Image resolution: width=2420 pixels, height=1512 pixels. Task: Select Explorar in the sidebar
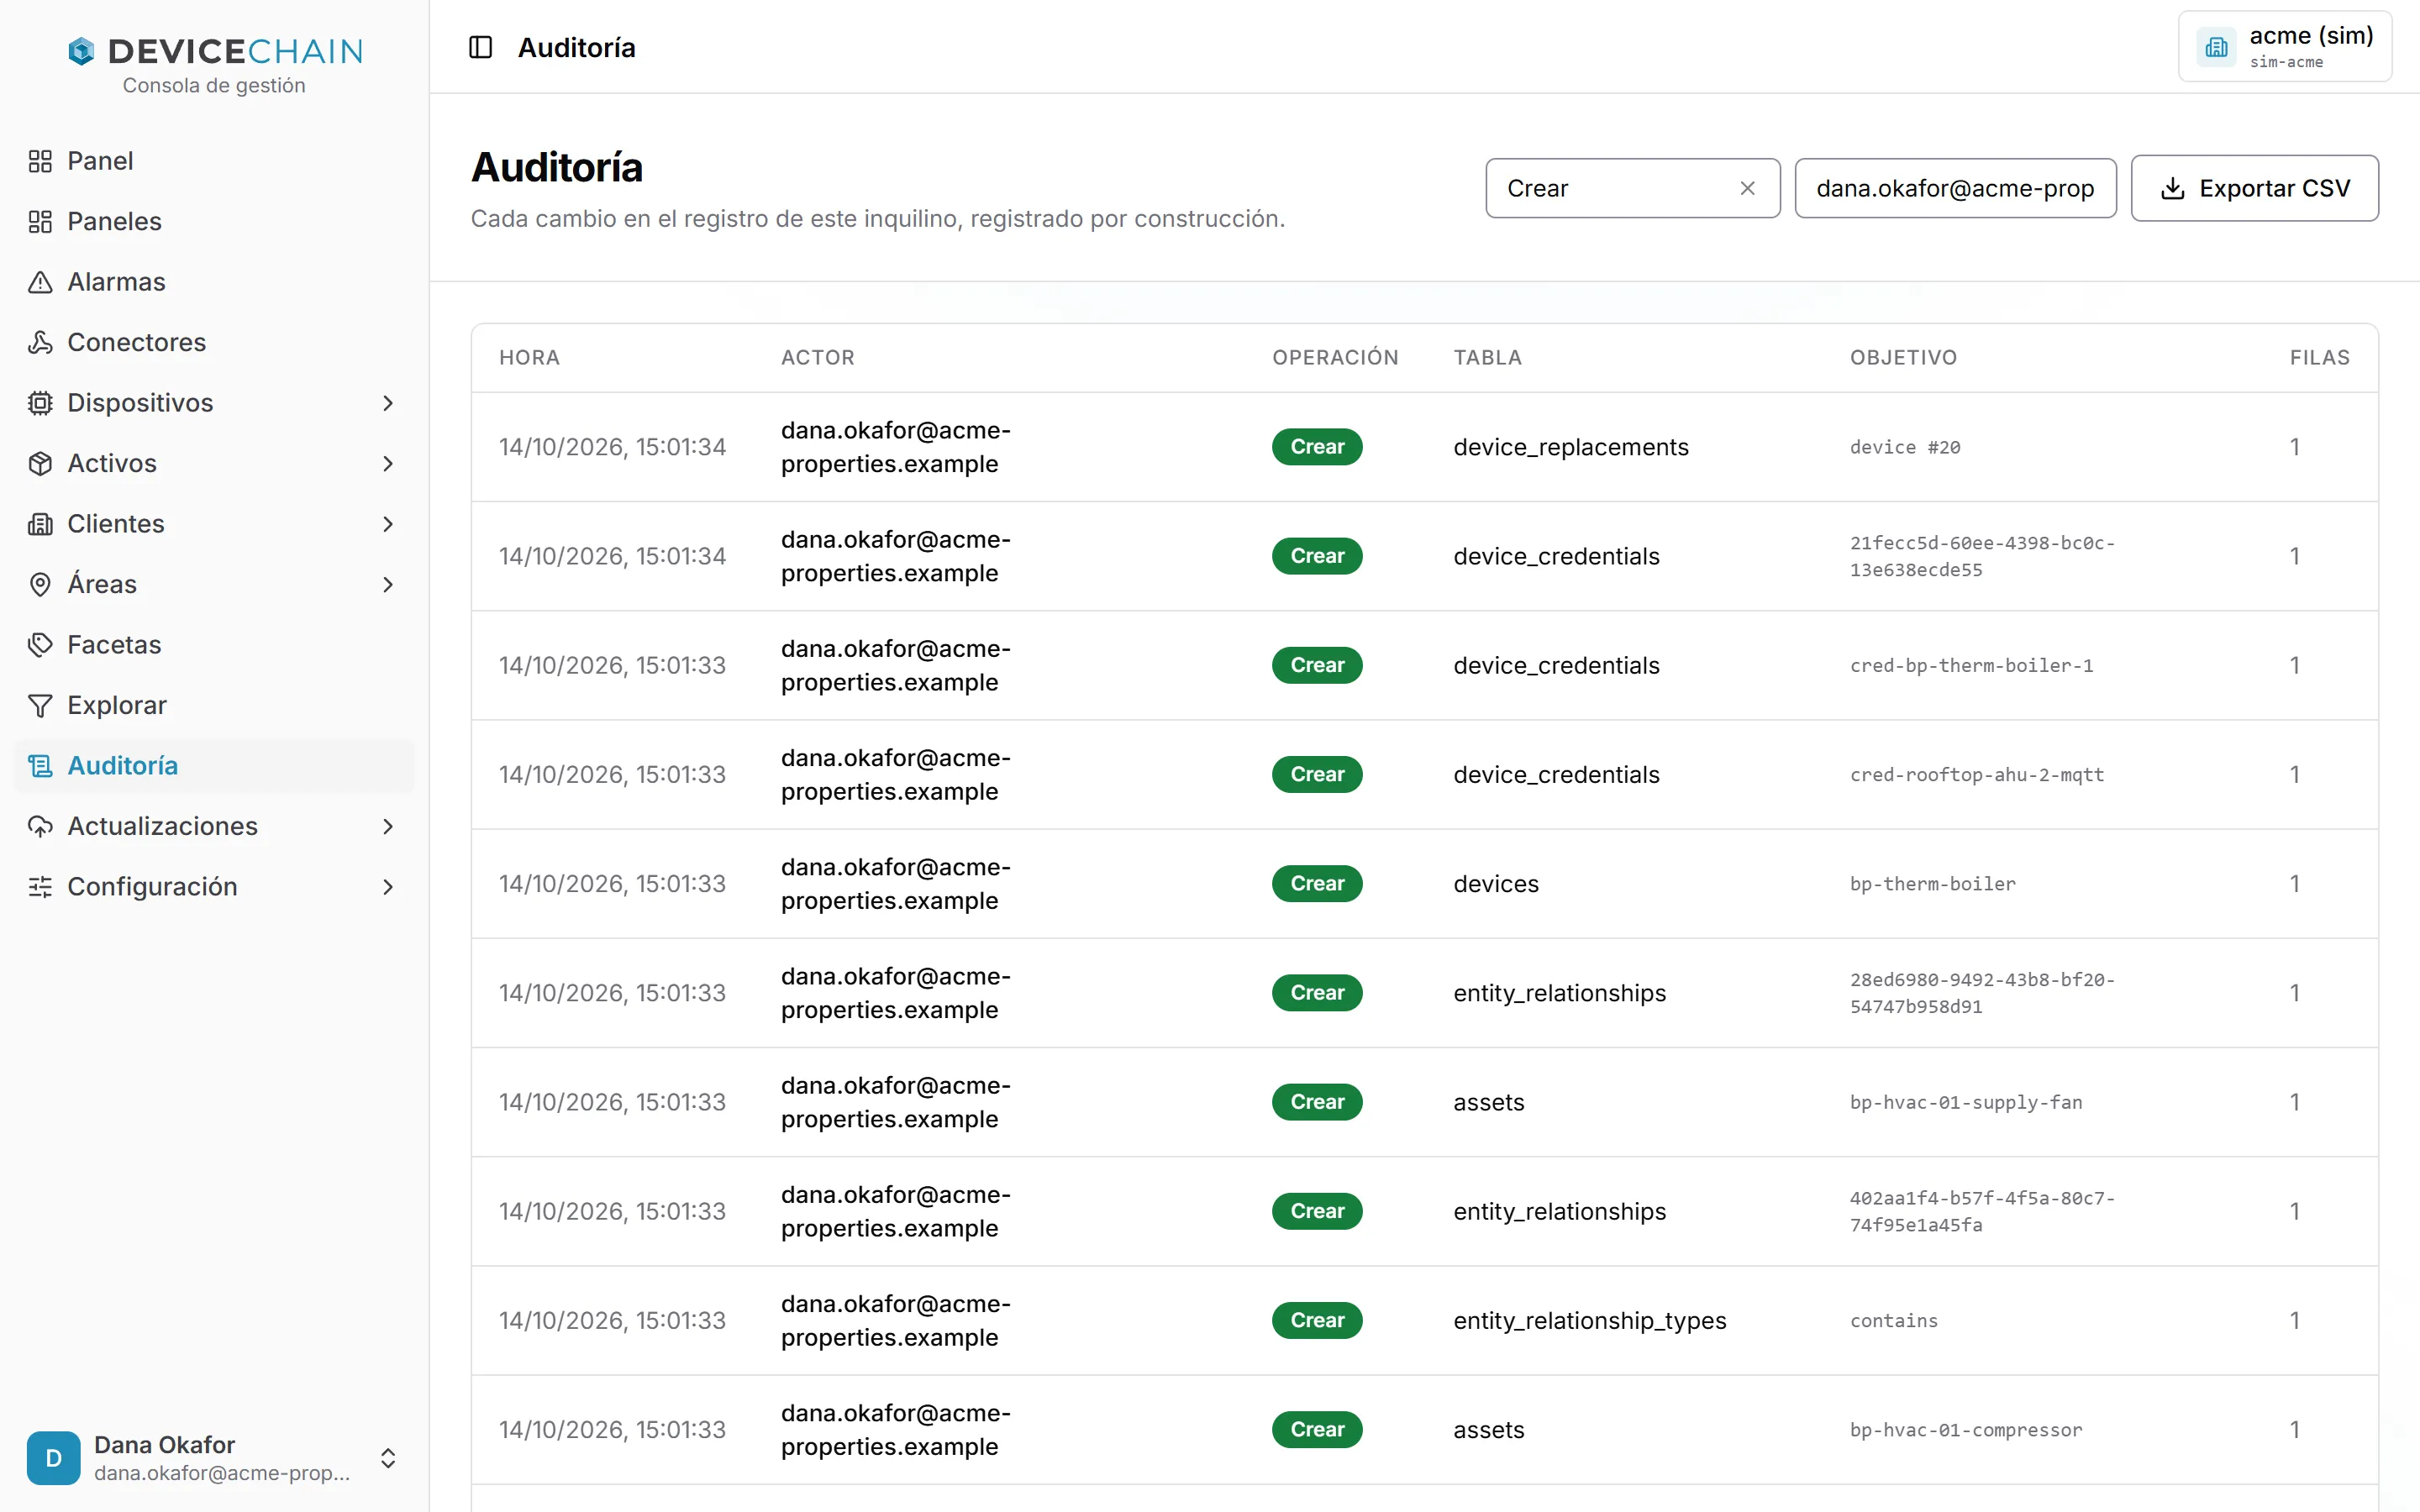click(214, 705)
